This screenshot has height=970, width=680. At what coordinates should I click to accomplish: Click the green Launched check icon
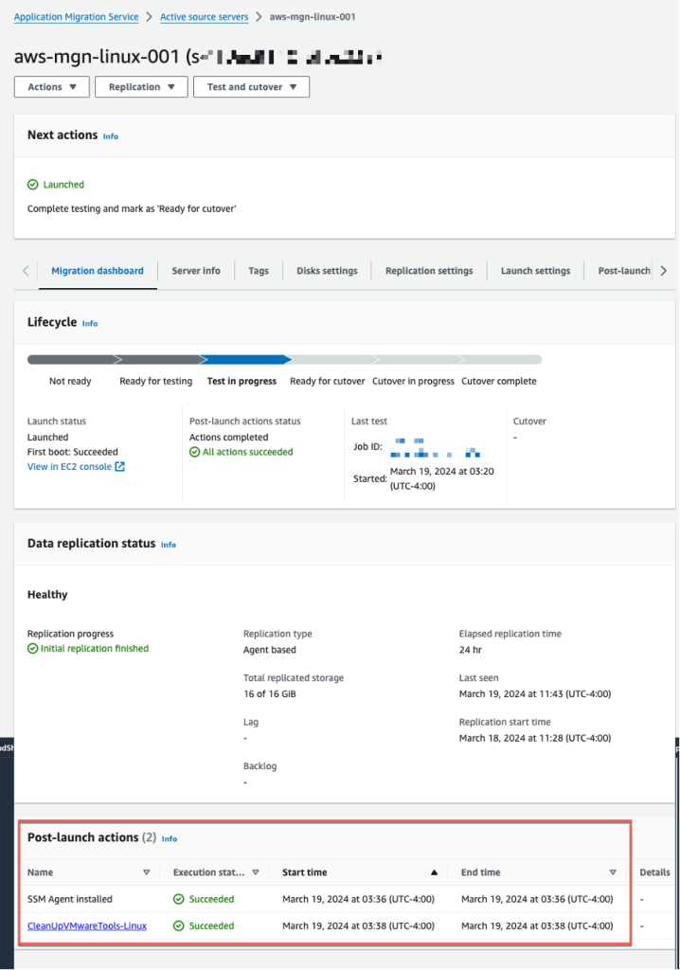[x=33, y=185]
